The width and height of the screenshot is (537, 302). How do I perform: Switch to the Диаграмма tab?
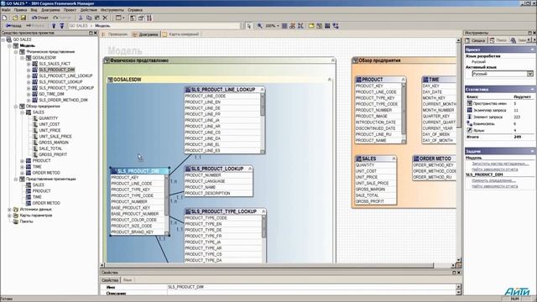click(146, 34)
